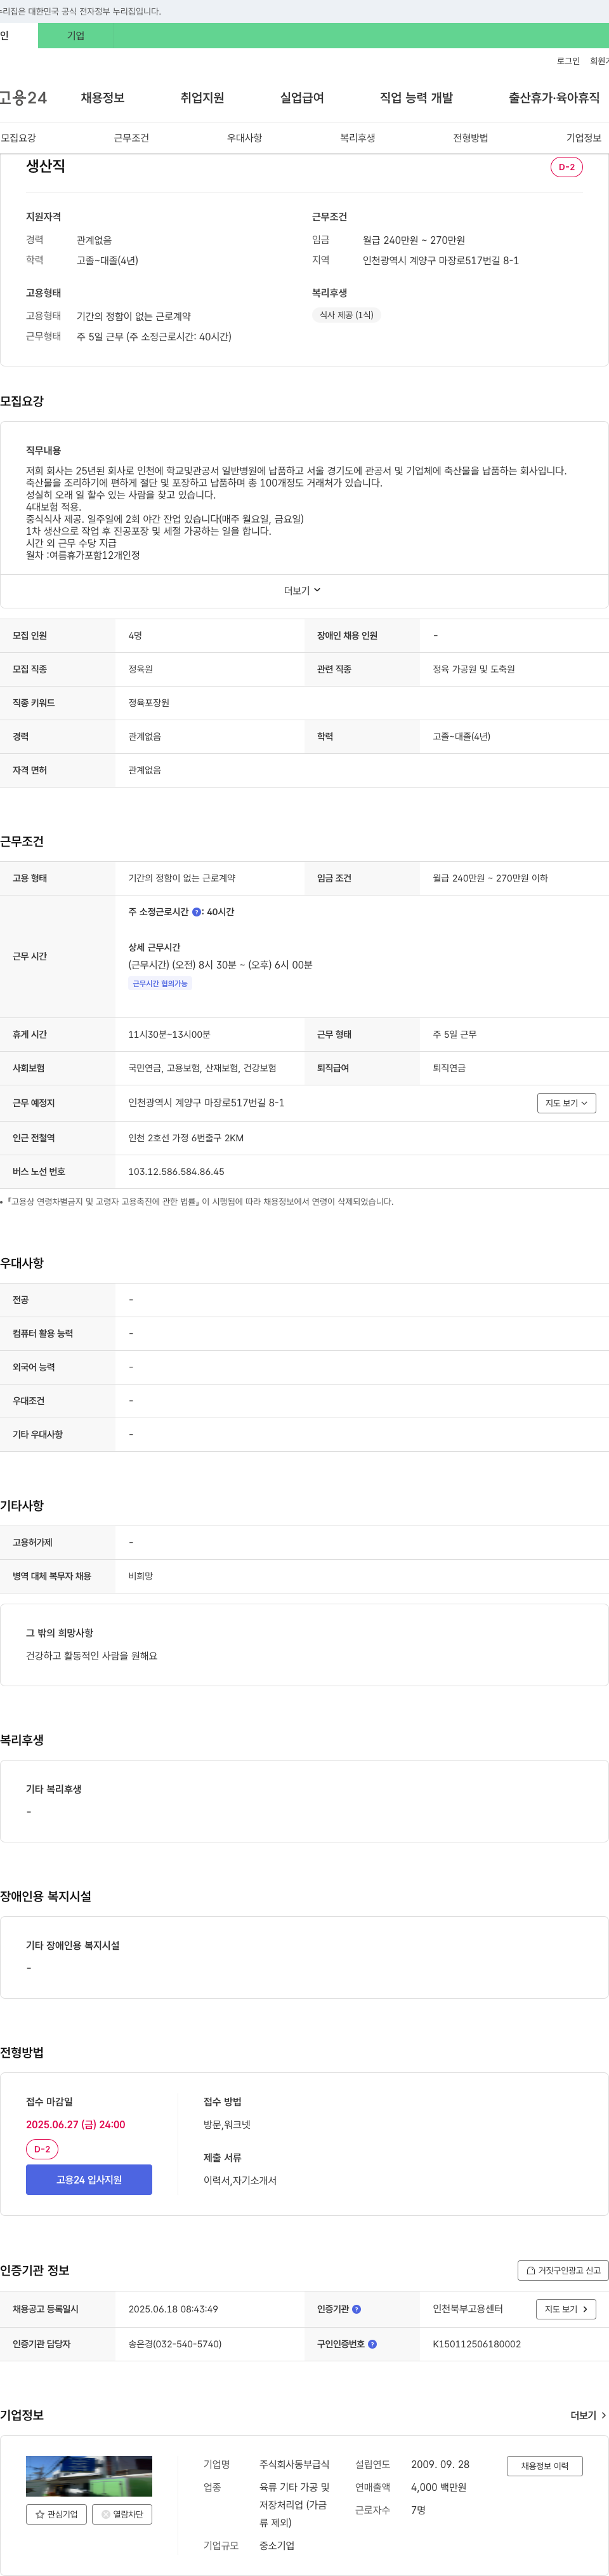Click the info icon beside 구인인증번호

(372, 2344)
